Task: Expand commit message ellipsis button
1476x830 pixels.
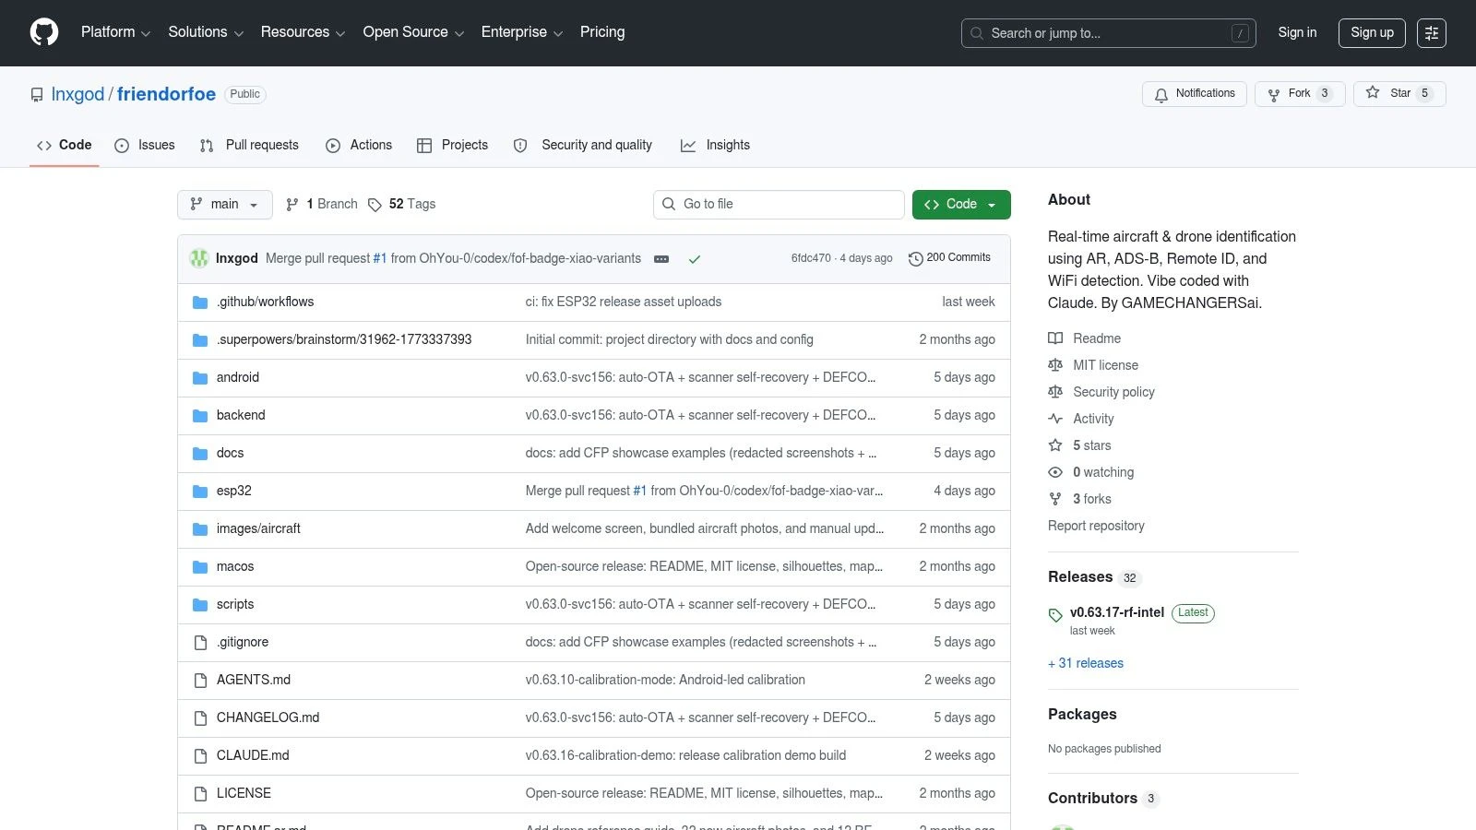Action: [x=661, y=259]
